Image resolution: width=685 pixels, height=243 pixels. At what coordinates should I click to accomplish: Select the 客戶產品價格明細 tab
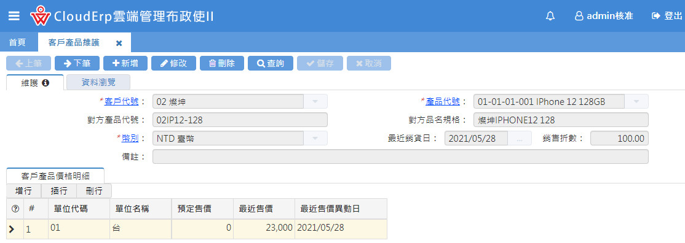55,176
